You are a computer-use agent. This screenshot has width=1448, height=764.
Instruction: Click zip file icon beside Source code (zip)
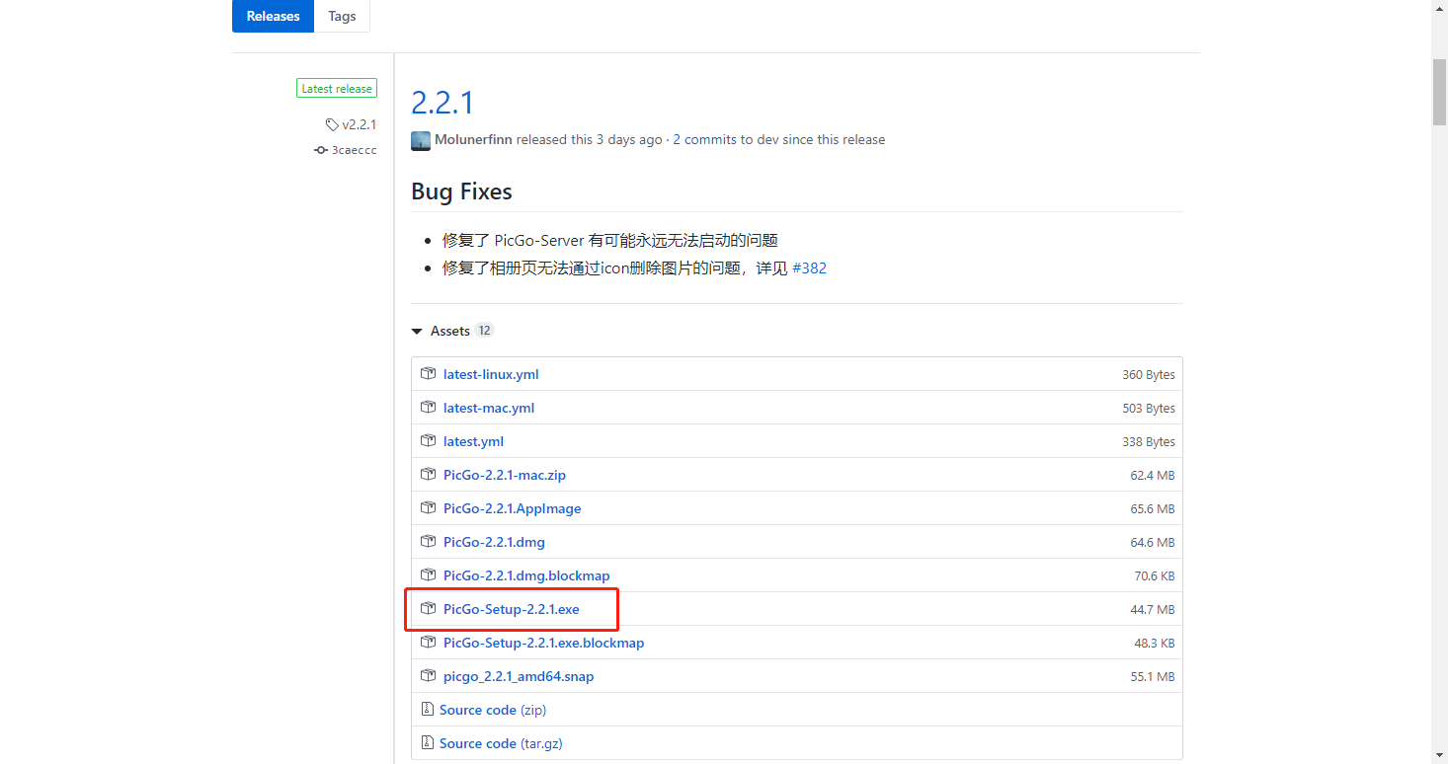coord(428,710)
